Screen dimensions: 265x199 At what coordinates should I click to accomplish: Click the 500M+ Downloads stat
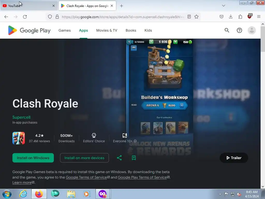(x=67, y=138)
